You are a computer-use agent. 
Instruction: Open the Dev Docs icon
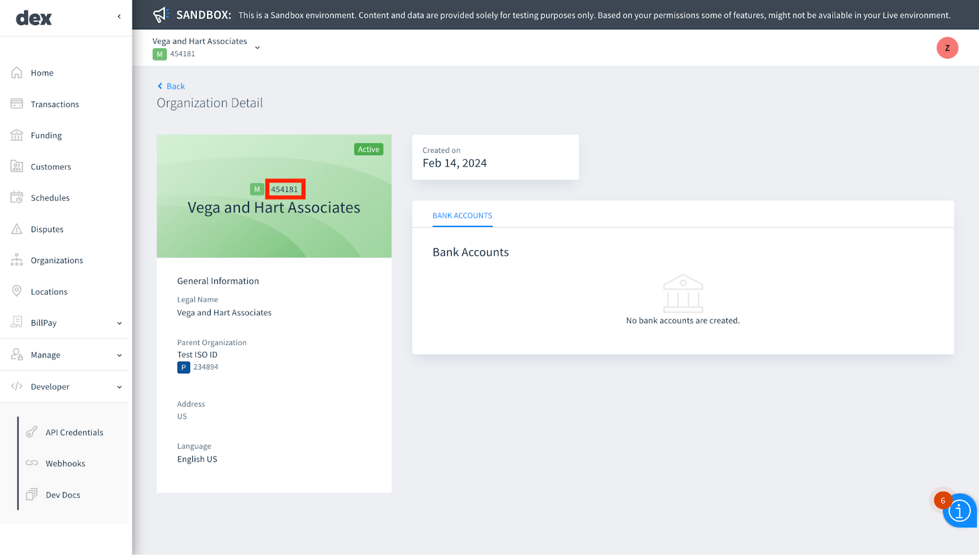point(32,494)
